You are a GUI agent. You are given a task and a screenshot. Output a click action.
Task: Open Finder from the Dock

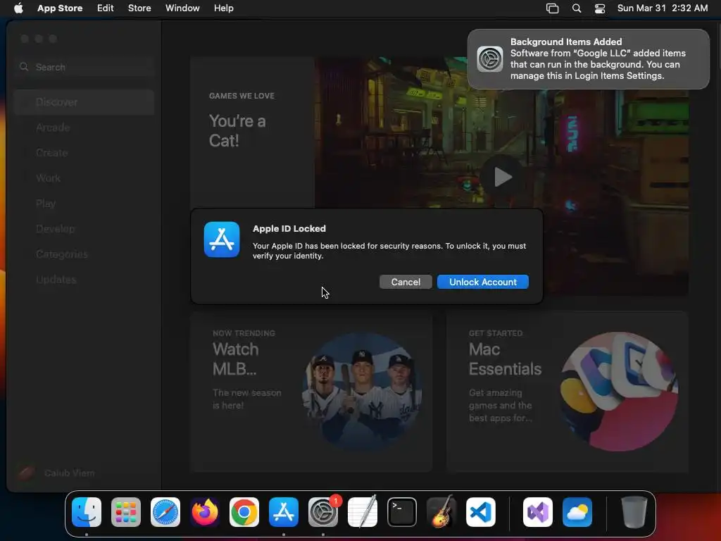pos(87,512)
